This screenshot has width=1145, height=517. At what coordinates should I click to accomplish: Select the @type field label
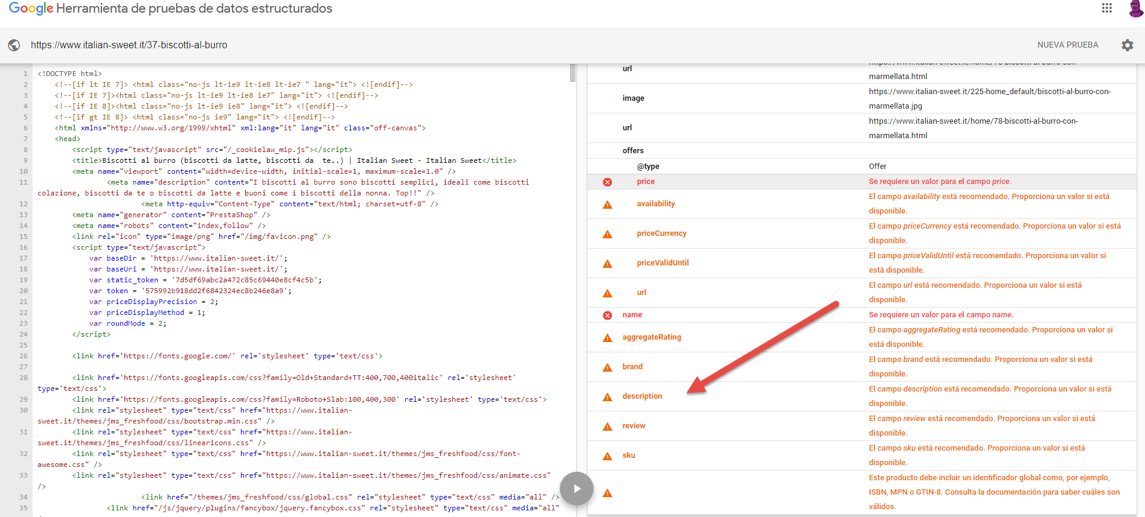click(x=648, y=167)
